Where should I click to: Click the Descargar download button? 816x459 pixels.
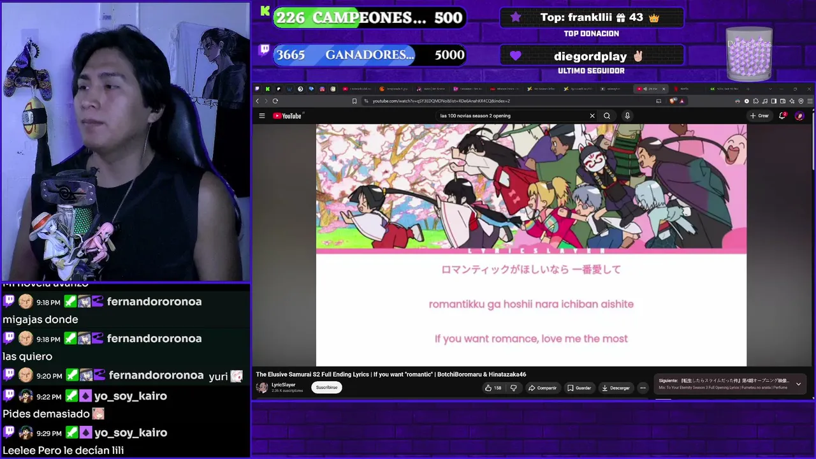616,388
